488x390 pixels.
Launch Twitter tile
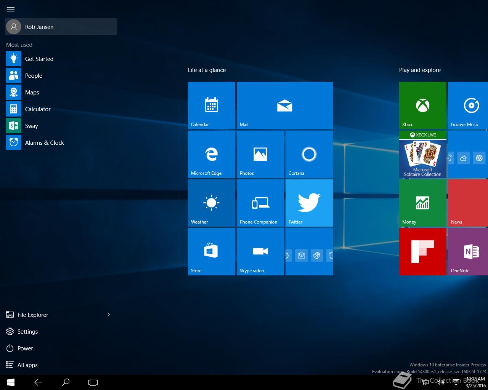point(309,203)
